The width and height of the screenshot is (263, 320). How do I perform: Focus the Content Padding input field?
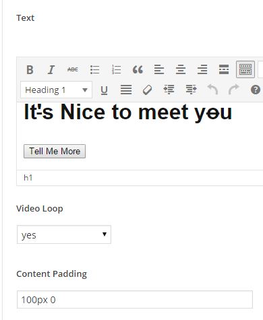tap(135, 300)
